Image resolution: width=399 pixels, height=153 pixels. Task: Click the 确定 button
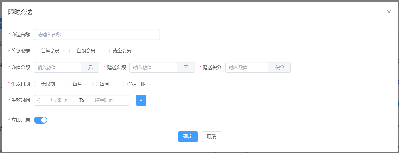(x=188, y=137)
